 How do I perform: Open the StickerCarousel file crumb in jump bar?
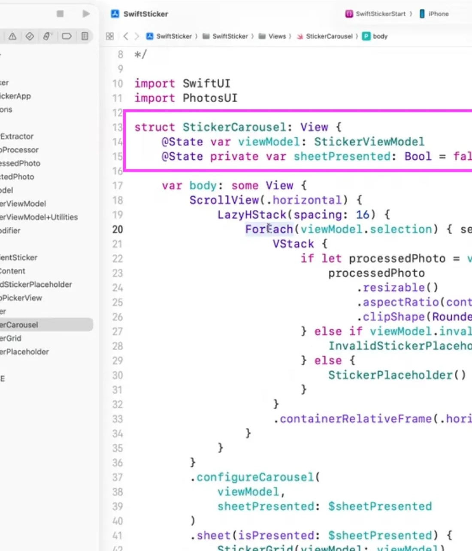(325, 36)
